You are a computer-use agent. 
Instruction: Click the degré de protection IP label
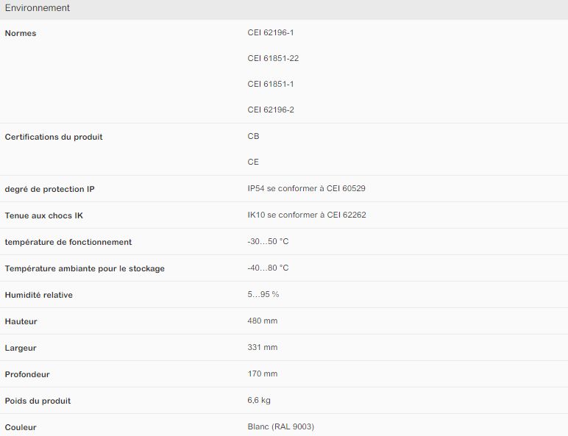(50, 189)
